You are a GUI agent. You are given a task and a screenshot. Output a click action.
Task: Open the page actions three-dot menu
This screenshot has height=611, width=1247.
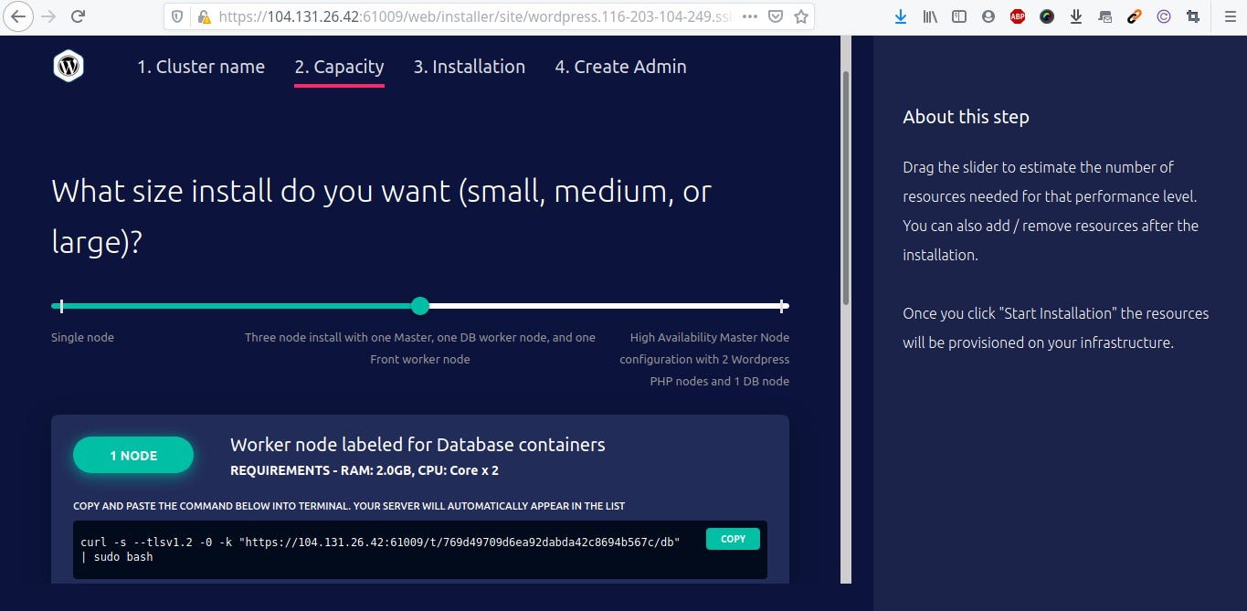(749, 16)
